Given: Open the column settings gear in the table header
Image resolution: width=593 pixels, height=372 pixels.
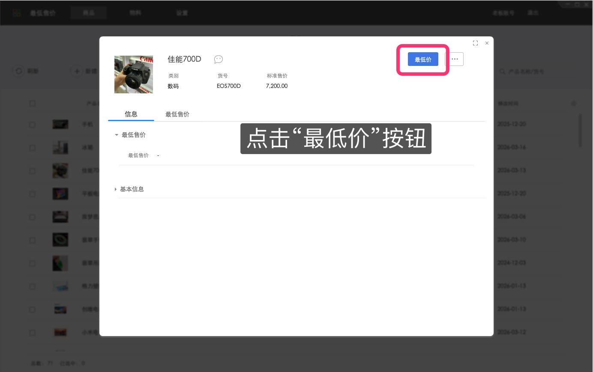Looking at the screenshot, I should (574, 104).
